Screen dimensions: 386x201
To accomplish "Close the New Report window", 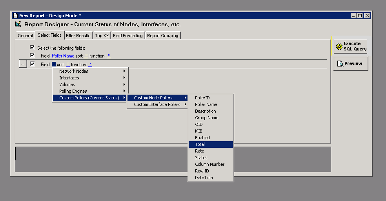I will pos(367,16).
